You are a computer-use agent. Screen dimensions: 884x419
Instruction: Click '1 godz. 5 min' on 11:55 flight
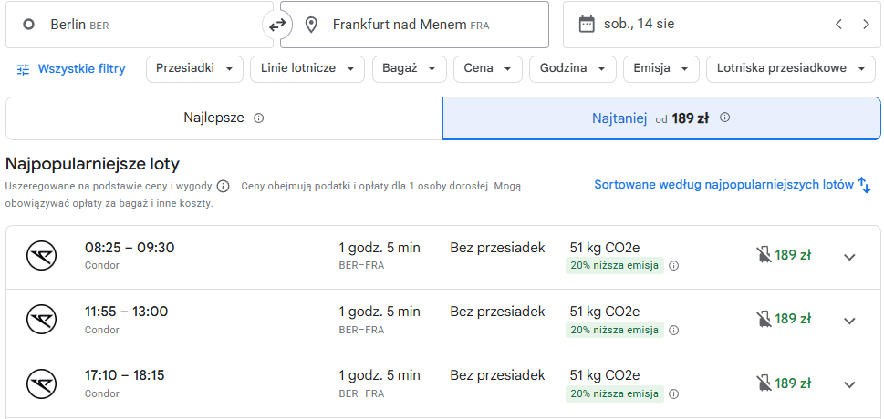[x=380, y=312]
